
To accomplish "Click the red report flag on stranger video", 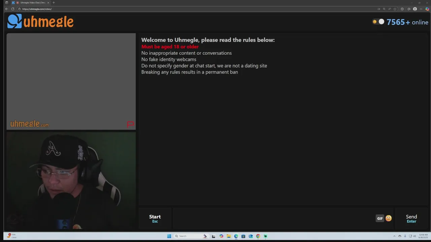I will coord(130,124).
